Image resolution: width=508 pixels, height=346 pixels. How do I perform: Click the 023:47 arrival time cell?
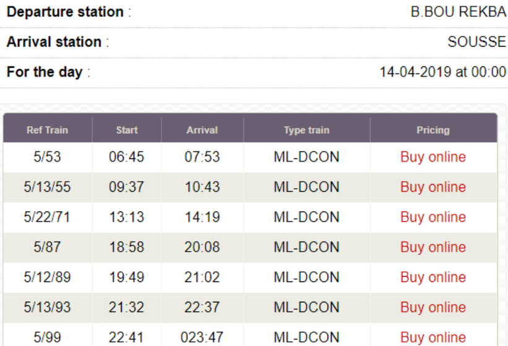pyautogui.click(x=202, y=337)
